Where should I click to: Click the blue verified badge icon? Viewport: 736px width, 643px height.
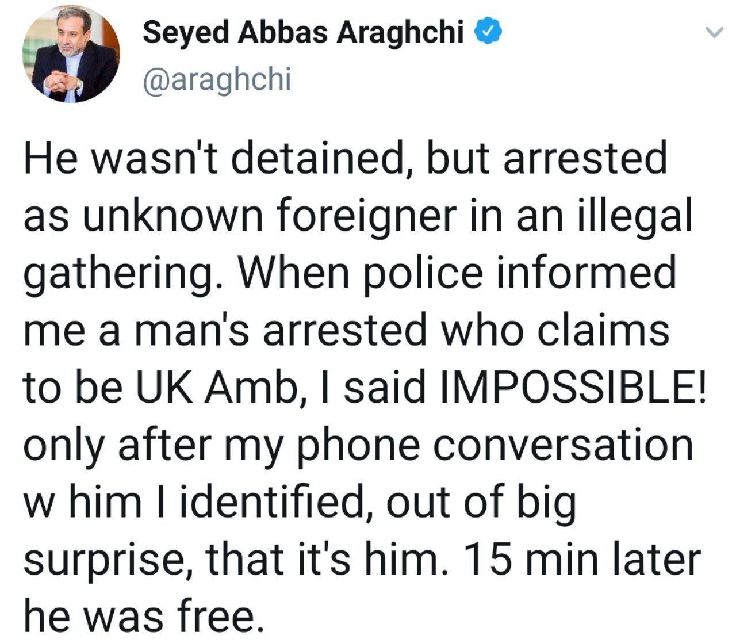pos(489,34)
